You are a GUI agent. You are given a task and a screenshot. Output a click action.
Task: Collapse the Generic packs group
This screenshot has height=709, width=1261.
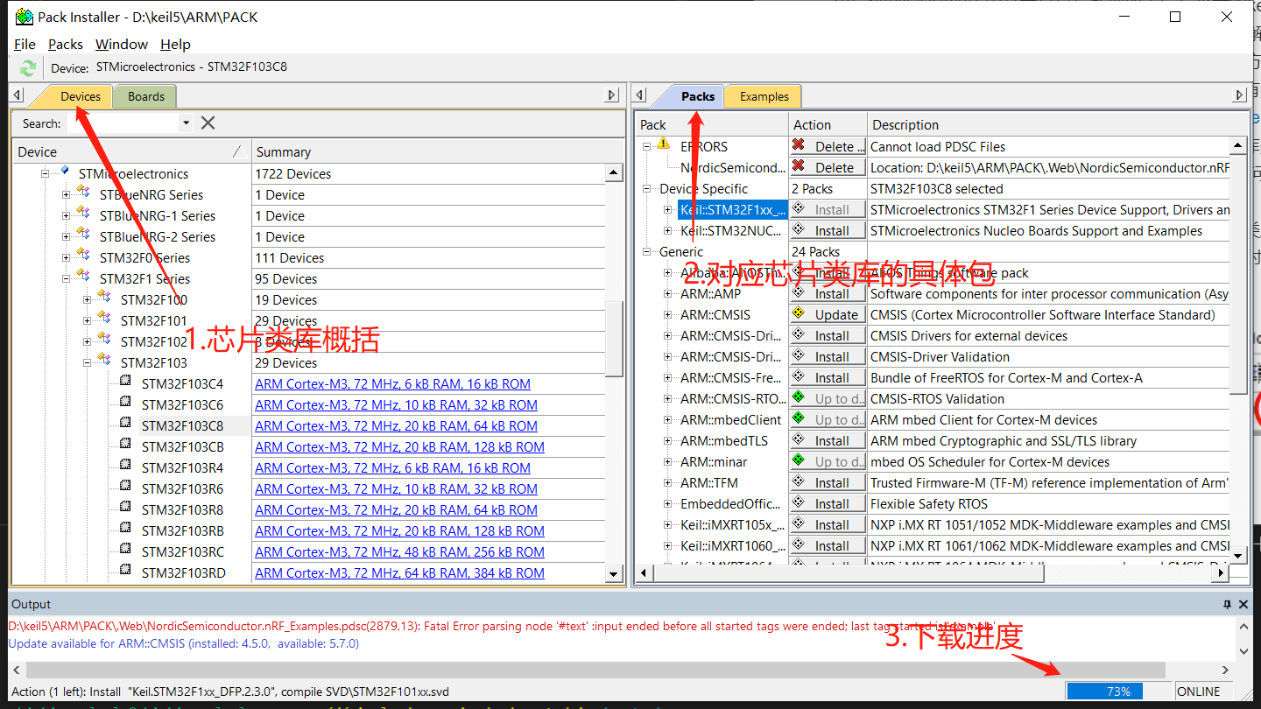click(x=647, y=252)
